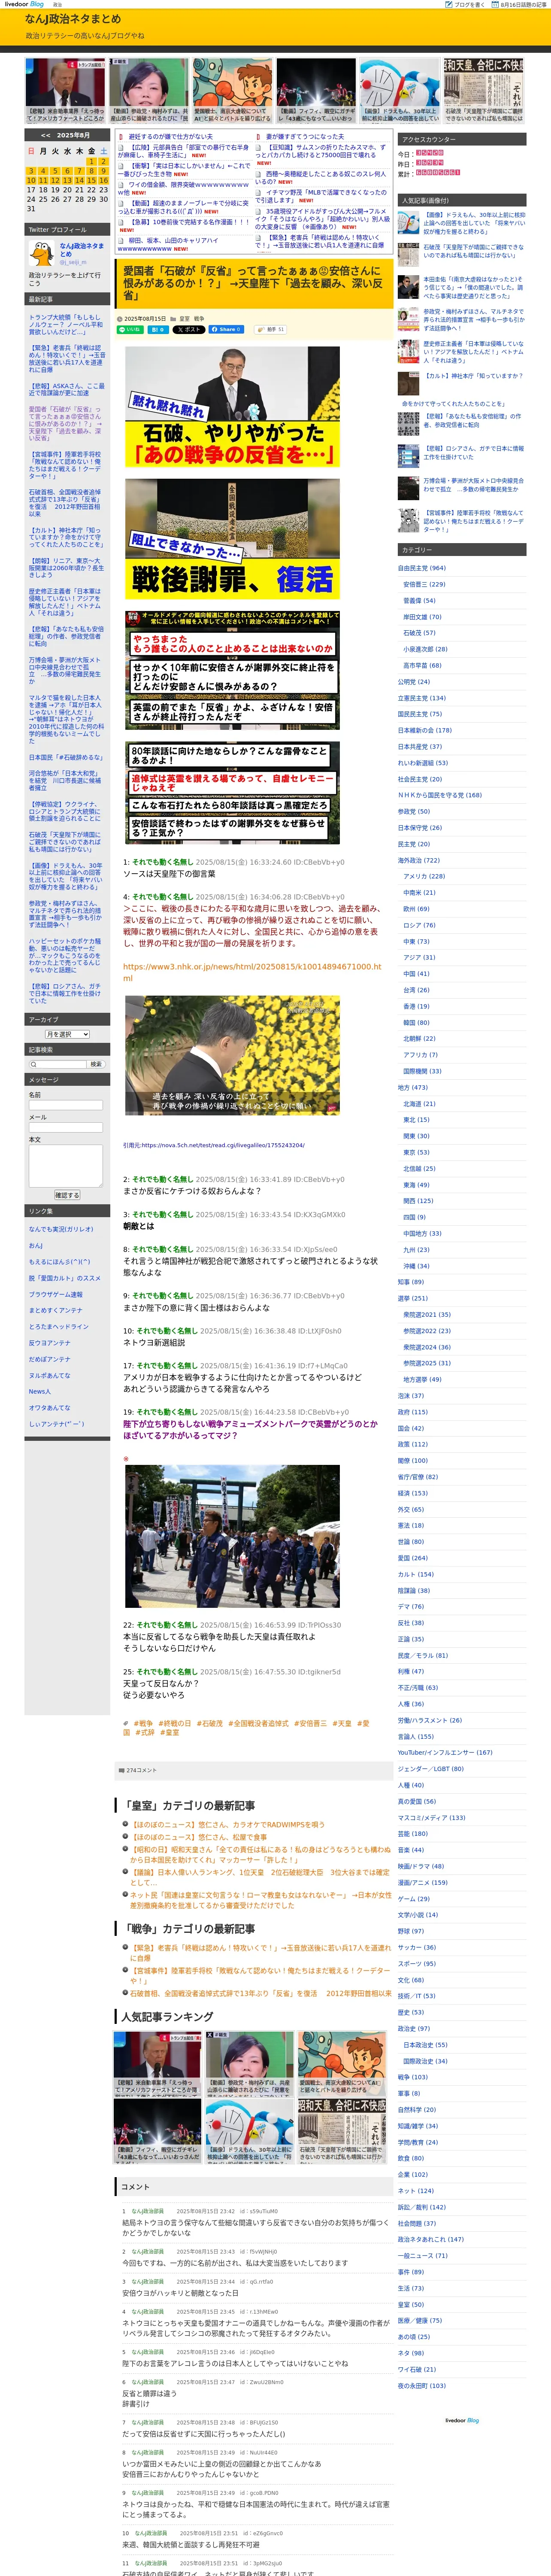This screenshot has height=2576, width=551.
Task: Open the 5ch source thread link
Action: click(x=223, y=1145)
